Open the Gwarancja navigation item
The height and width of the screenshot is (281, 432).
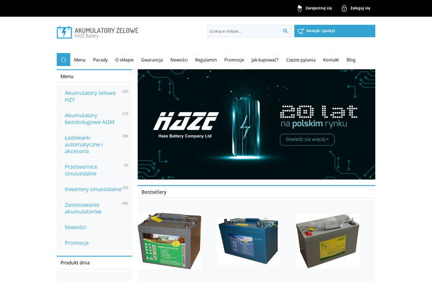coord(152,60)
